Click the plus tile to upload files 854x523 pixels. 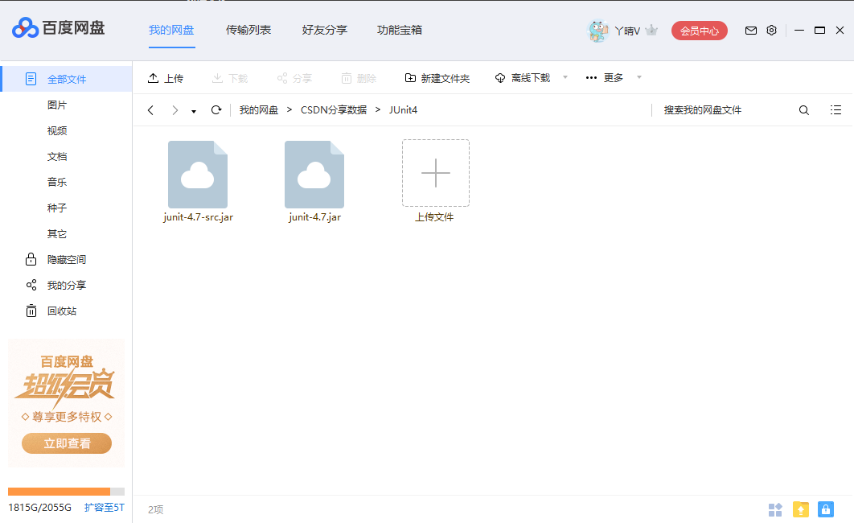(x=436, y=173)
